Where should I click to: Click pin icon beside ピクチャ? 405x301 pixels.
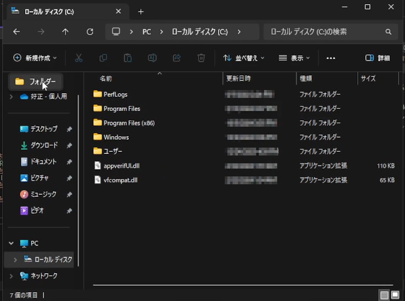(x=69, y=178)
